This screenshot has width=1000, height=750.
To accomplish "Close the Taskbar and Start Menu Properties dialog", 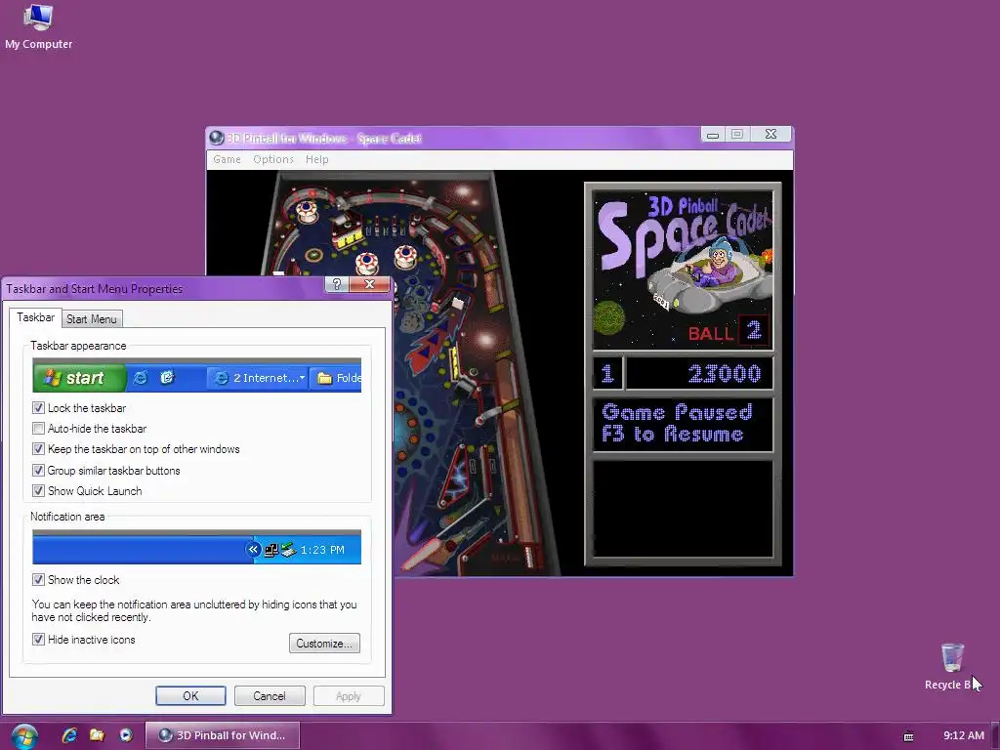I will tap(369, 284).
